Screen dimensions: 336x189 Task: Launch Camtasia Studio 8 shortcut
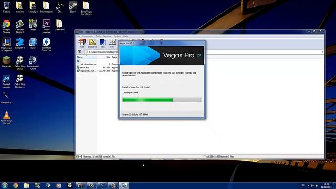point(20,26)
